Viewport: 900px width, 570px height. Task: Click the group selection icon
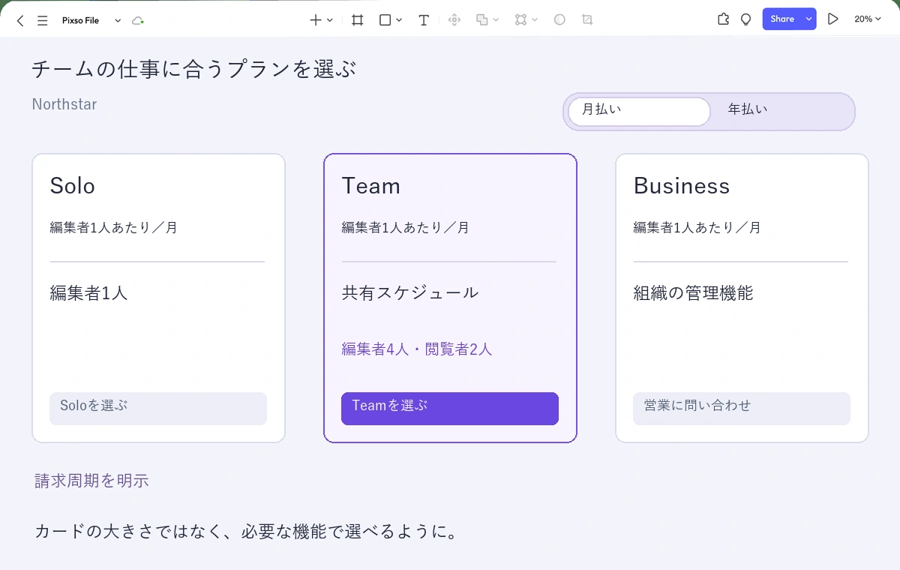pyautogui.click(x=521, y=20)
